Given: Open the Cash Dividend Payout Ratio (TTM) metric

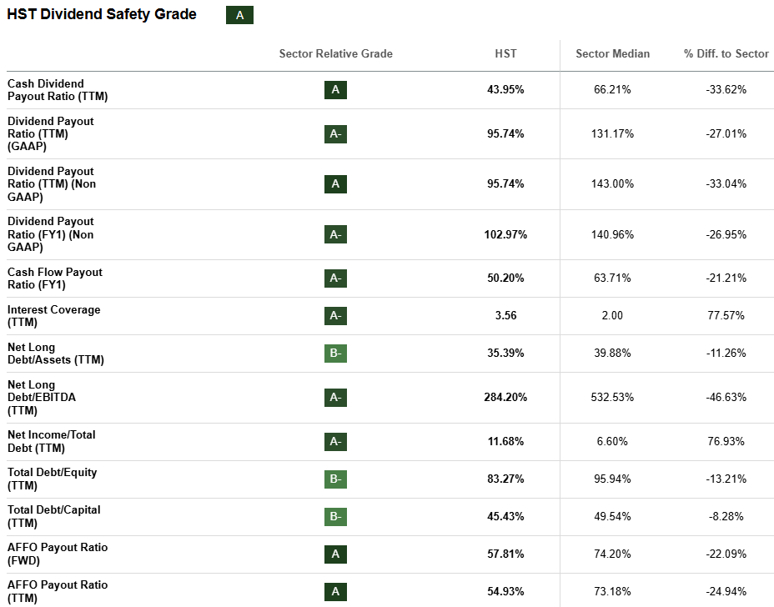Looking at the screenshot, I should 46,90.
